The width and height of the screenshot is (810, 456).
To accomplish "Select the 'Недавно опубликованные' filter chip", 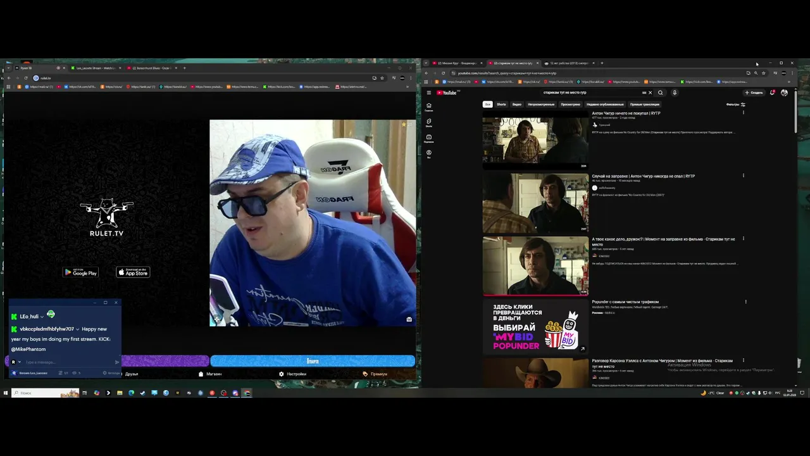I will pos(605,104).
